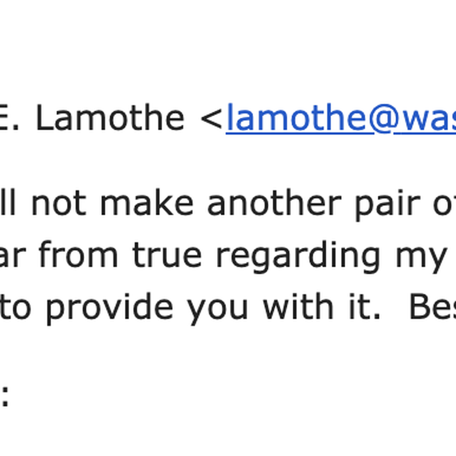Click the word 'true' in message
Screen dimensions: 456x456
(x=167, y=255)
